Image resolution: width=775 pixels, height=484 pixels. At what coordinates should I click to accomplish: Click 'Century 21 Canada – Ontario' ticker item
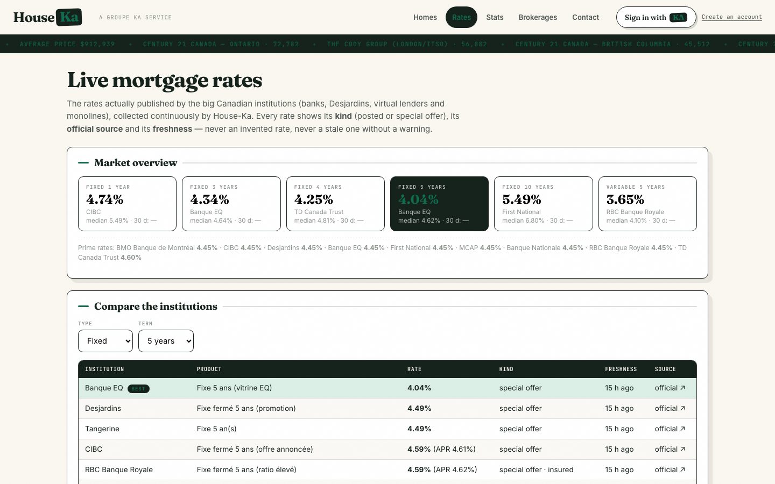(x=221, y=44)
